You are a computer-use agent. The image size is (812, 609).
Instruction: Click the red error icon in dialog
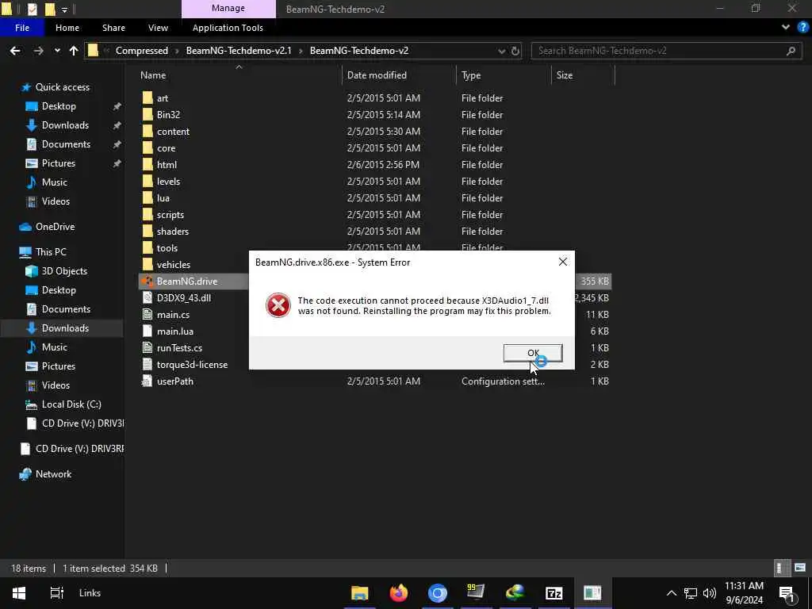pyautogui.click(x=278, y=305)
